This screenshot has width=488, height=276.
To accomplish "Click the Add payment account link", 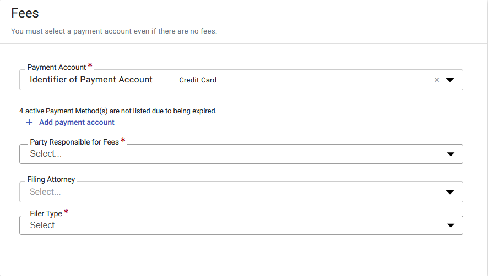I will pos(77,122).
